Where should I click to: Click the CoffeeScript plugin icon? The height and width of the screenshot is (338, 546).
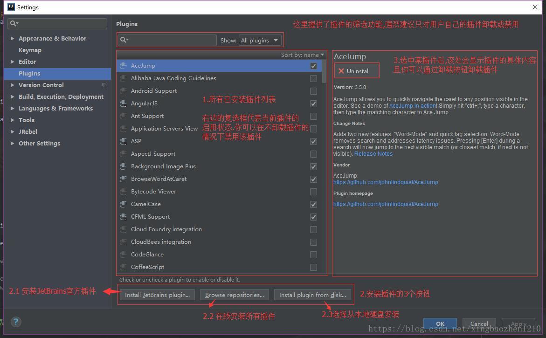click(123, 267)
